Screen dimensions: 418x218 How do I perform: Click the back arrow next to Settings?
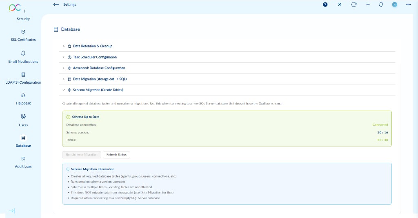pyautogui.click(x=56, y=4)
